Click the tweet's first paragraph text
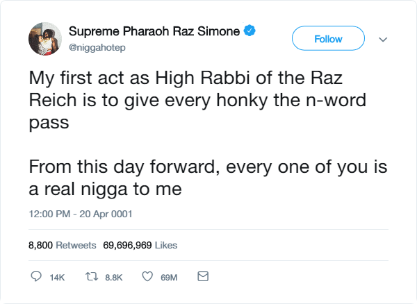Screen dimensions: 417x304 (x=197, y=101)
